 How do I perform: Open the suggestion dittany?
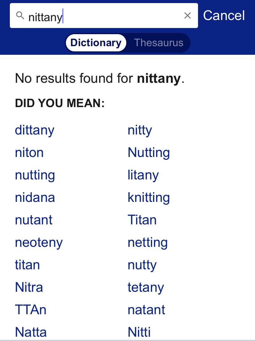click(x=34, y=130)
